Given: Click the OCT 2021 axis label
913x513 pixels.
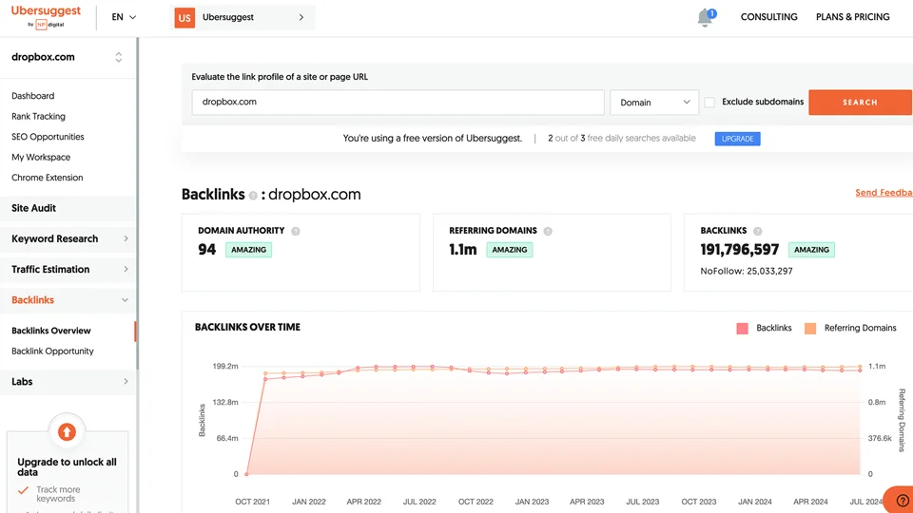Looking at the screenshot, I should pos(252,502).
